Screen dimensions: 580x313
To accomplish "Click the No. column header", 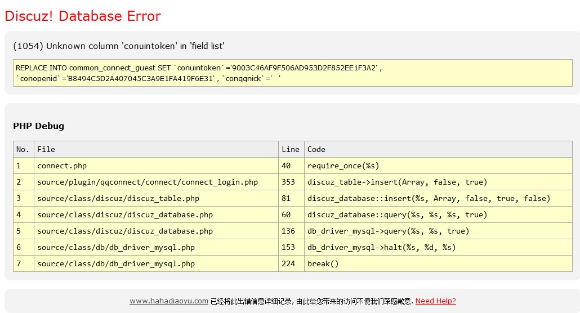I will tap(24, 149).
